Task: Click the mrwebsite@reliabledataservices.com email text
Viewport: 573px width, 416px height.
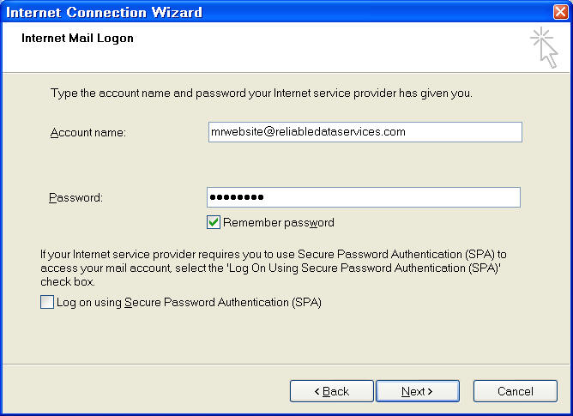Action: coord(308,132)
